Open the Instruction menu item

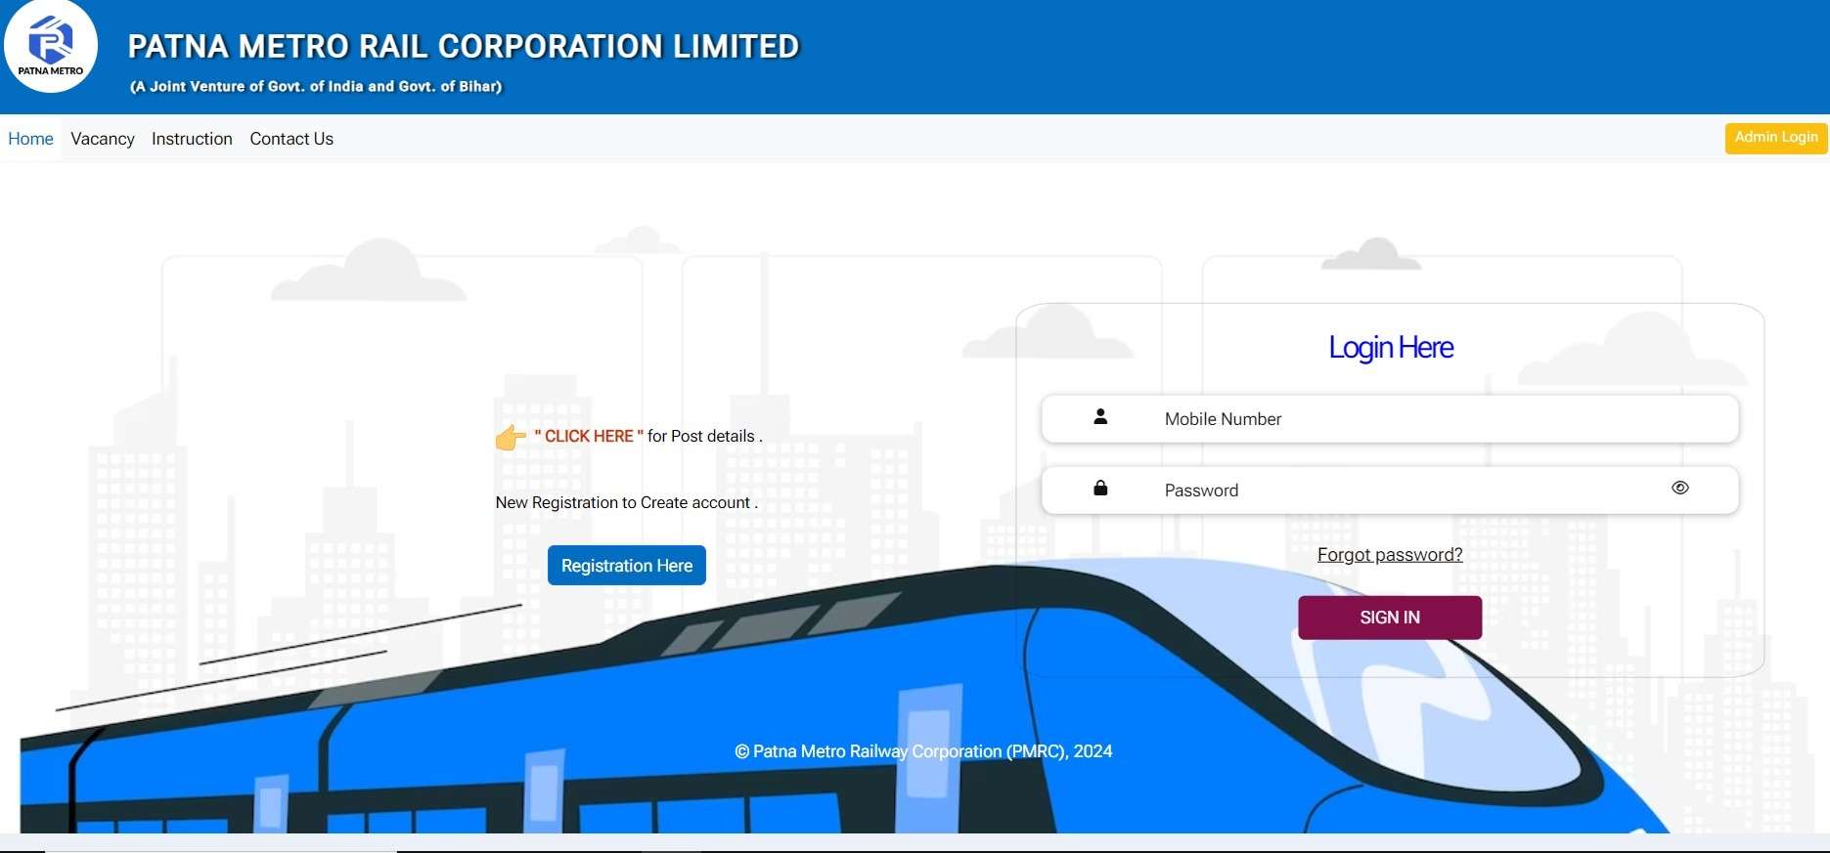[192, 139]
